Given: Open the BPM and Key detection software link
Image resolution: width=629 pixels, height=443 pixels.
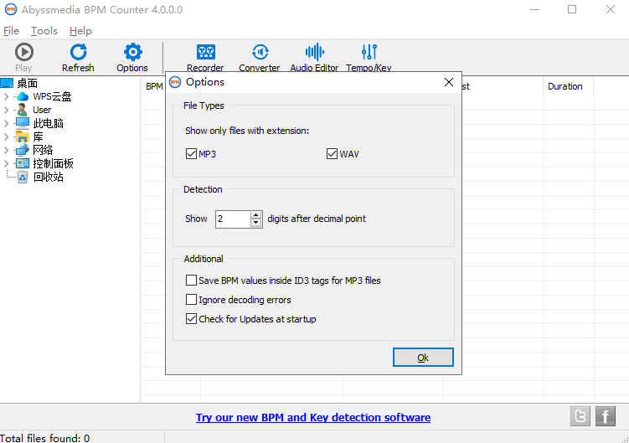Looking at the screenshot, I should 313,417.
